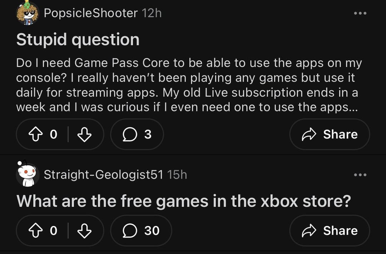The width and height of the screenshot is (386, 254).
Task: Open PopsicleShooter's avatar profile
Action: coord(27,13)
